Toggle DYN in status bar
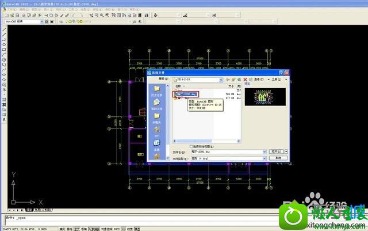Image resolution: width=368 pixels, height=231 pixels. [x=124, y=229]
